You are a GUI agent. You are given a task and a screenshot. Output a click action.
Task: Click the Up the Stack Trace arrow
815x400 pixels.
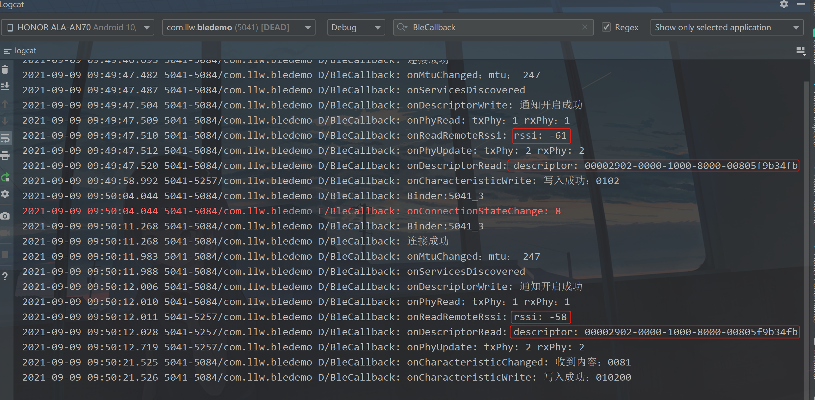5,104
